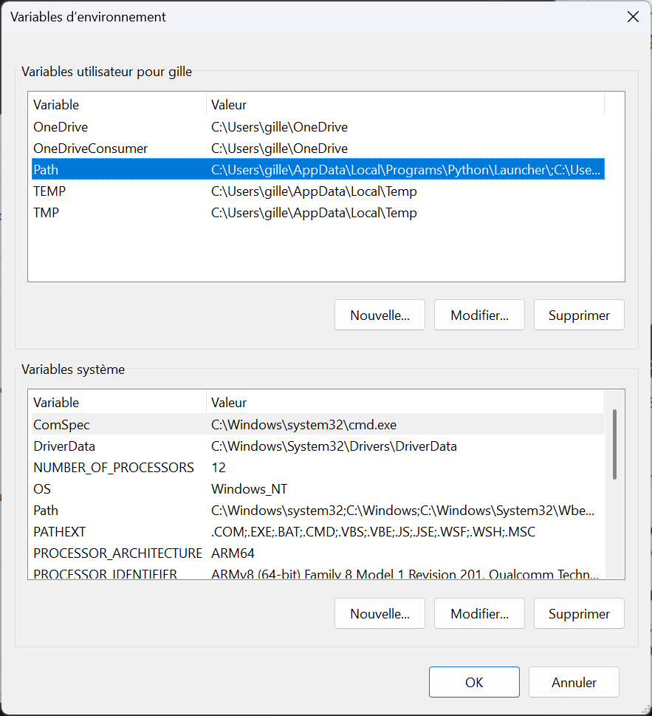The width and height of the screenshot is (652, 716).
Task: Confirm changes with the OK button
Action: [x=474, y=682]
